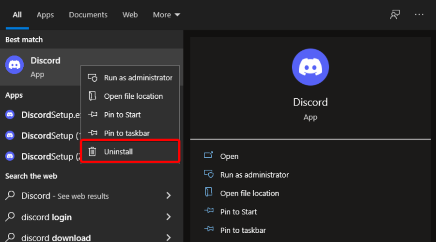Click the Open icon in preview pane
Image resolution: width=436 pixels, height=242 pixels.
tap(208, 155)
